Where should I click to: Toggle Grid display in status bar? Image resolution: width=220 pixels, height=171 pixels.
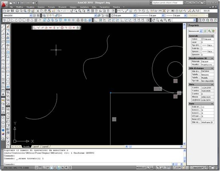pos(40,168)
